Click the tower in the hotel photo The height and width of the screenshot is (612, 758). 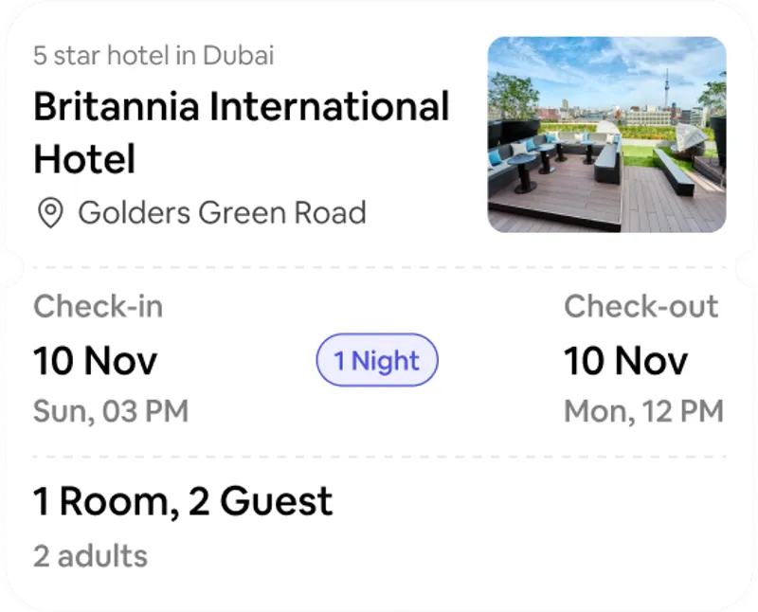click(x=667, y=89)
